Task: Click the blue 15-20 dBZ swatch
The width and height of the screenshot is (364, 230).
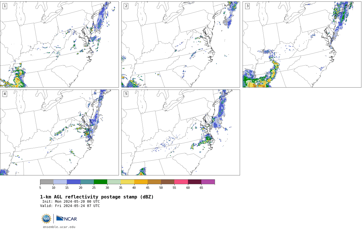Action: click(x=74, y=182)
